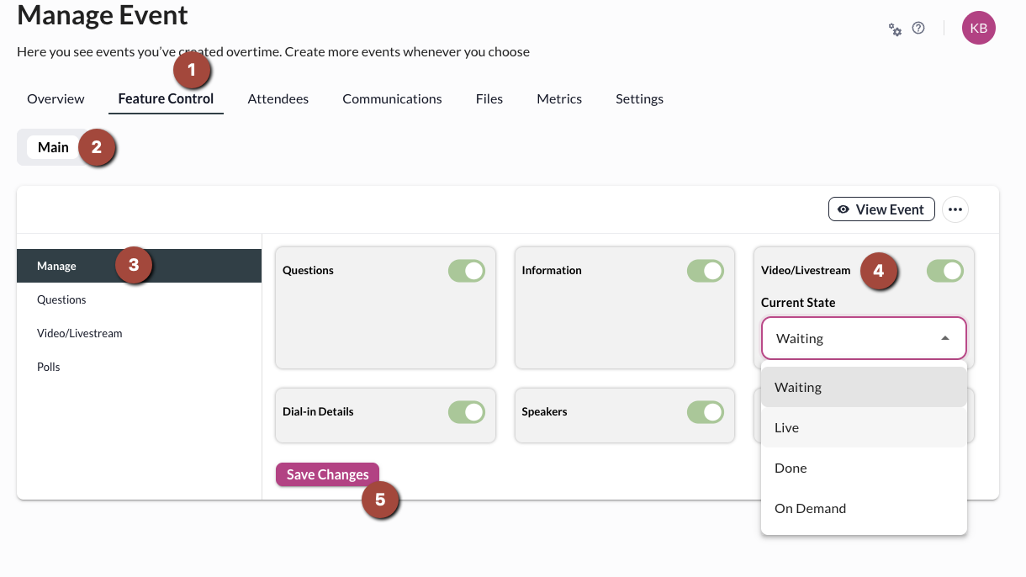The width and height of the screenshot is (1026, 577).
Task: Disable the Speakers feature toggle
Action: [706, 411]
